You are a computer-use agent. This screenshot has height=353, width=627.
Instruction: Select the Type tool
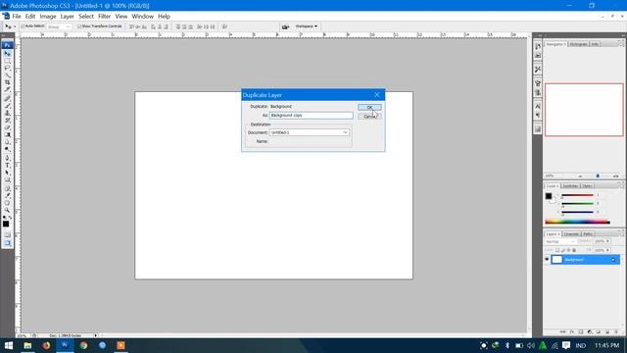7,165
